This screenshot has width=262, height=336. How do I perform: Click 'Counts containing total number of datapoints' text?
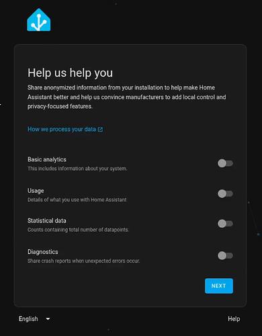point(79,230)
